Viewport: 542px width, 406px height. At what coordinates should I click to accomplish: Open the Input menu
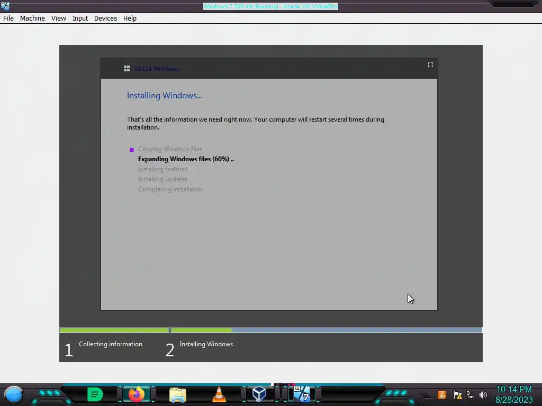coord(80,19)
